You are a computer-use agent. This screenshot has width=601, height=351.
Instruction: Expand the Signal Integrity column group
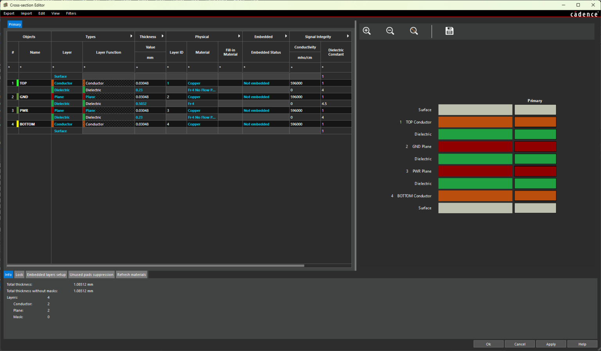pyautogui.click(x=347, y=36)
